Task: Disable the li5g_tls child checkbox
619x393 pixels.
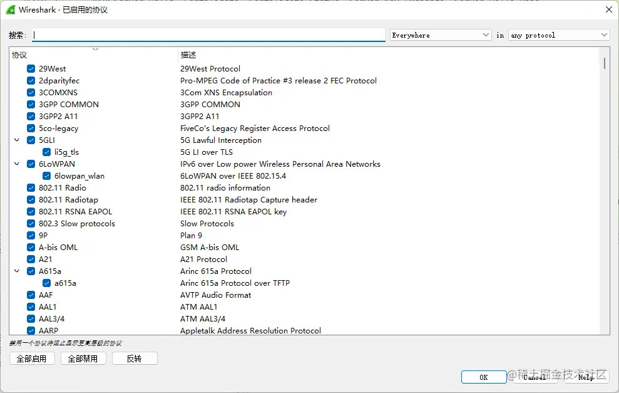Action: pyautogui.click(x=46, y=152)
